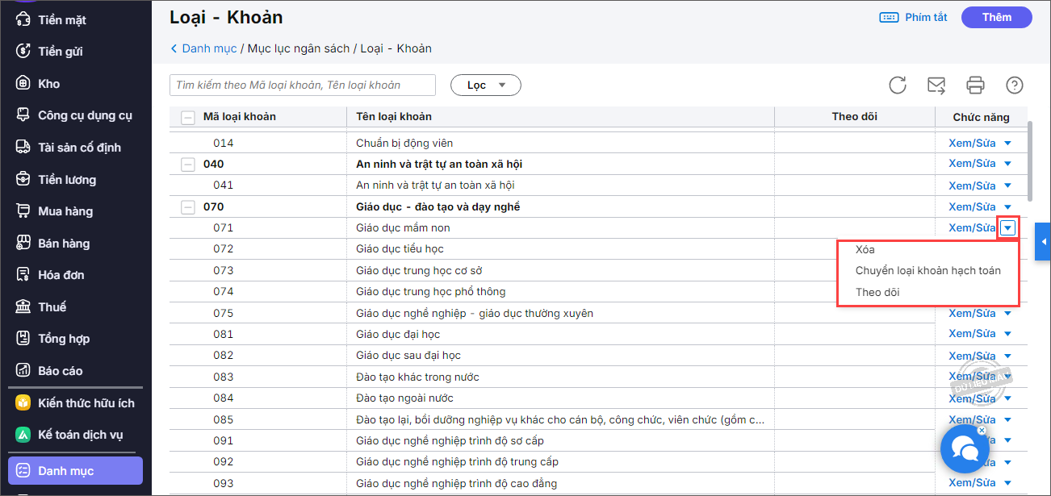Click Xem/Sửa for row 041
Image resolution: width=1051 pixels, height=496 pixels.
(972, 185)
